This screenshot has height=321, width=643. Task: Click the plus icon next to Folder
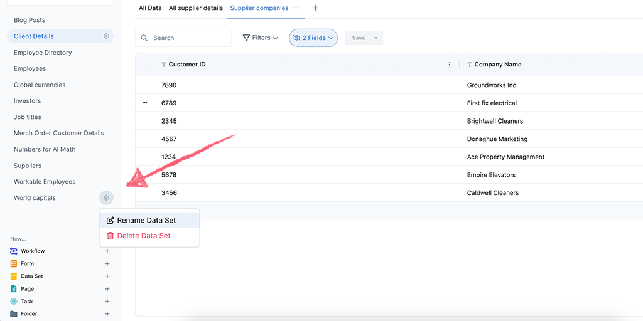click(107, 314)
